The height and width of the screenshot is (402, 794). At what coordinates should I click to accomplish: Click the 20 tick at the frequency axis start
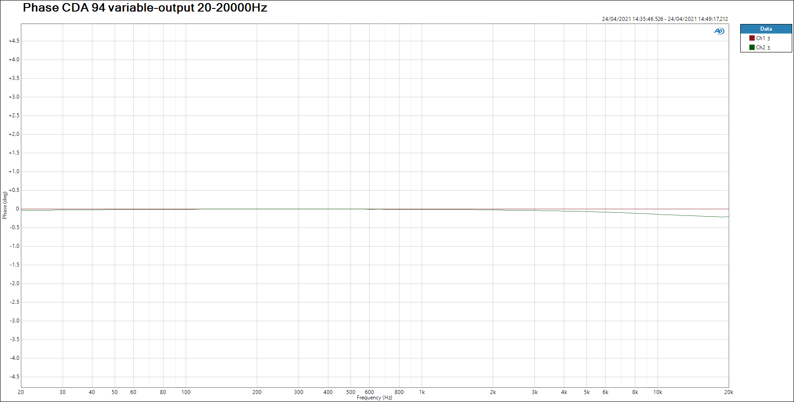tap(21, 392)
